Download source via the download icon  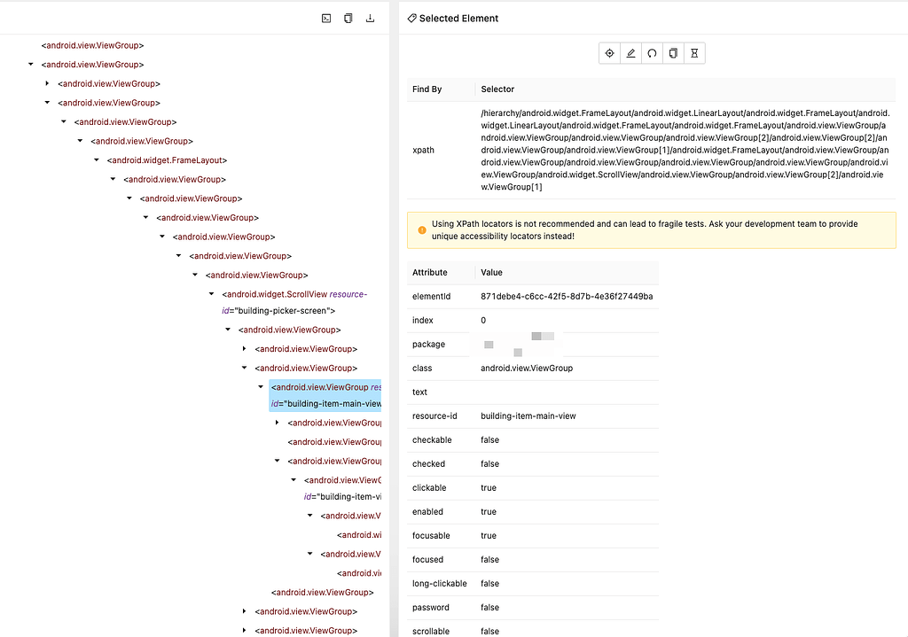point(370,18)
